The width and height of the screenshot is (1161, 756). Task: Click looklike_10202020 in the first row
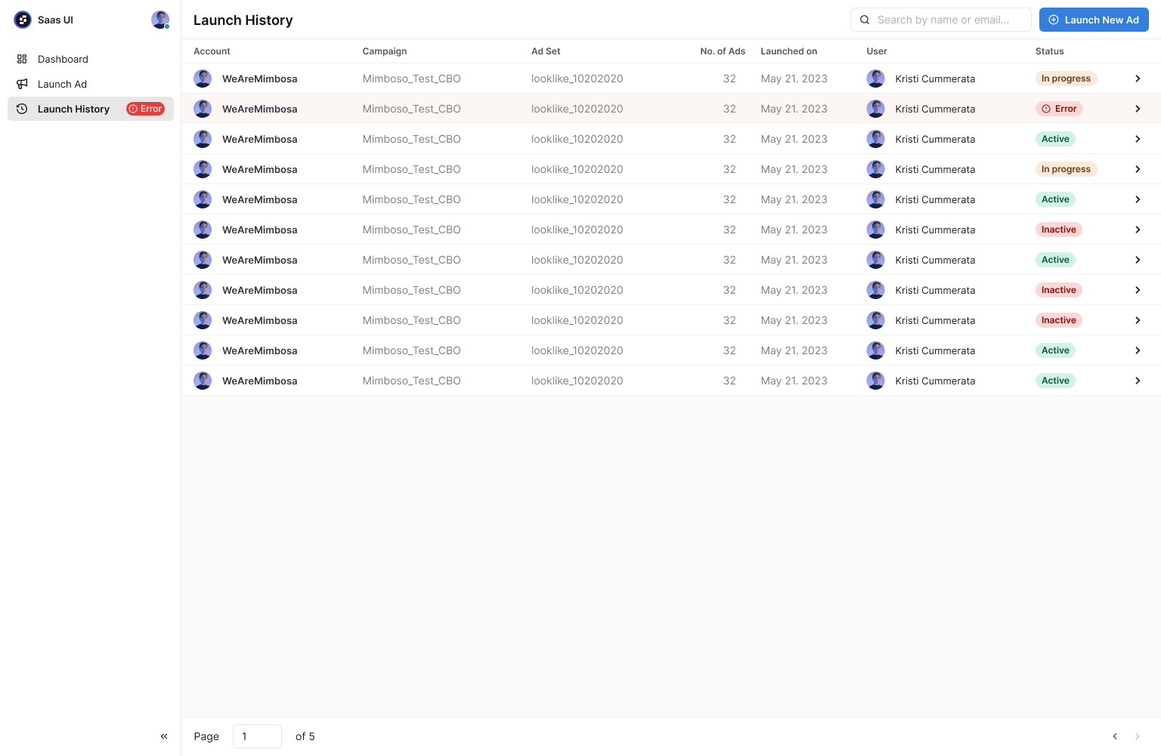click(x=577, y=79)
